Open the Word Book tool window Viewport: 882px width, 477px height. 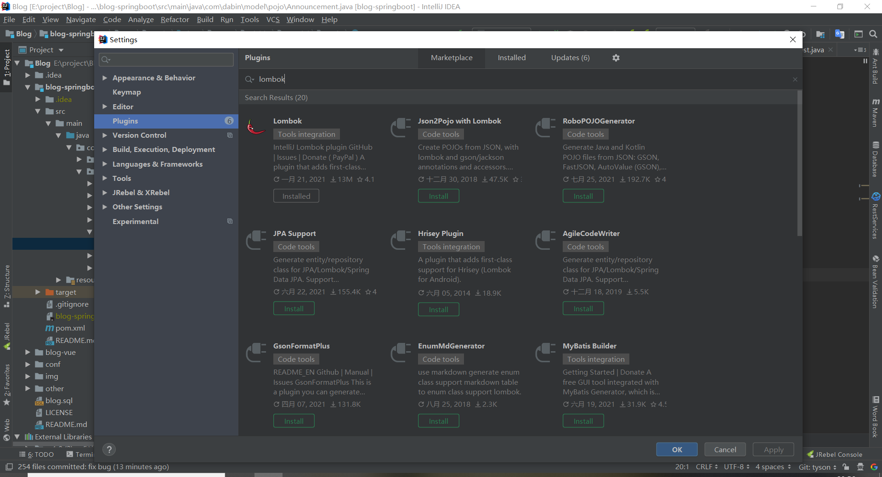876,416
